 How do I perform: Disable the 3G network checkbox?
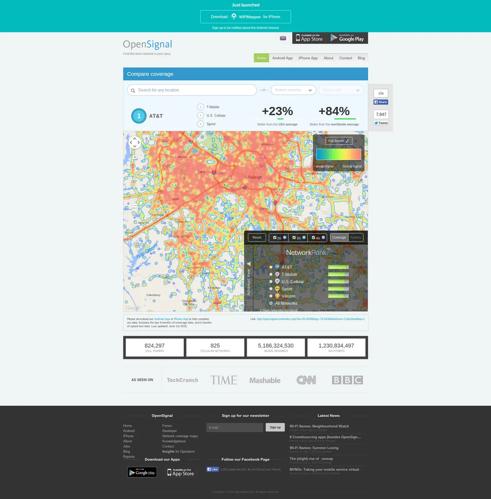(x=295, y=237)
